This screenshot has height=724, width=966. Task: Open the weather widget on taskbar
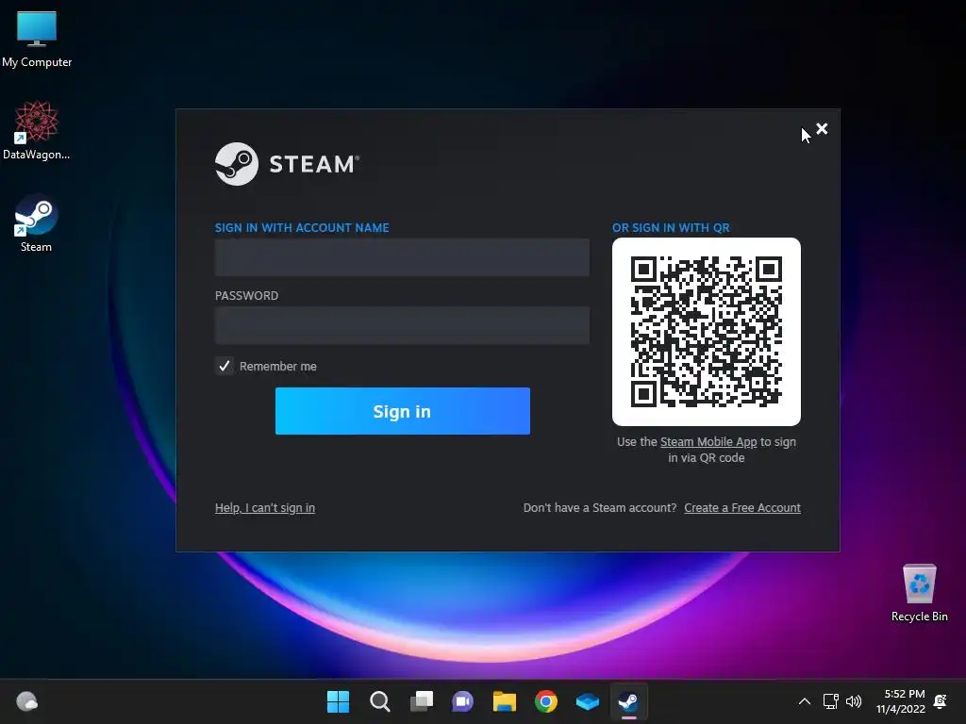26,701
